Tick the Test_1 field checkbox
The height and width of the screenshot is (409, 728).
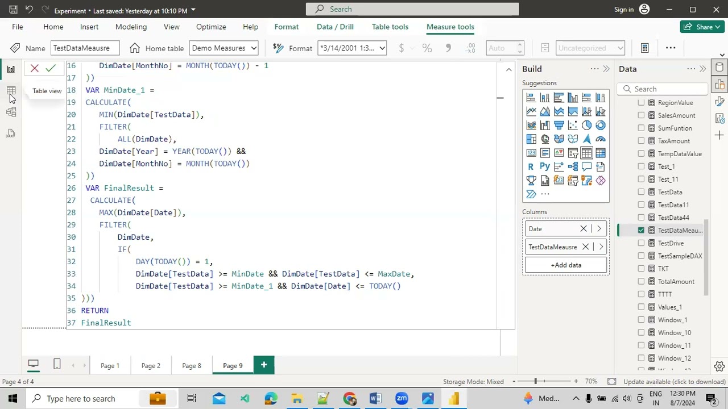point(642,166)
